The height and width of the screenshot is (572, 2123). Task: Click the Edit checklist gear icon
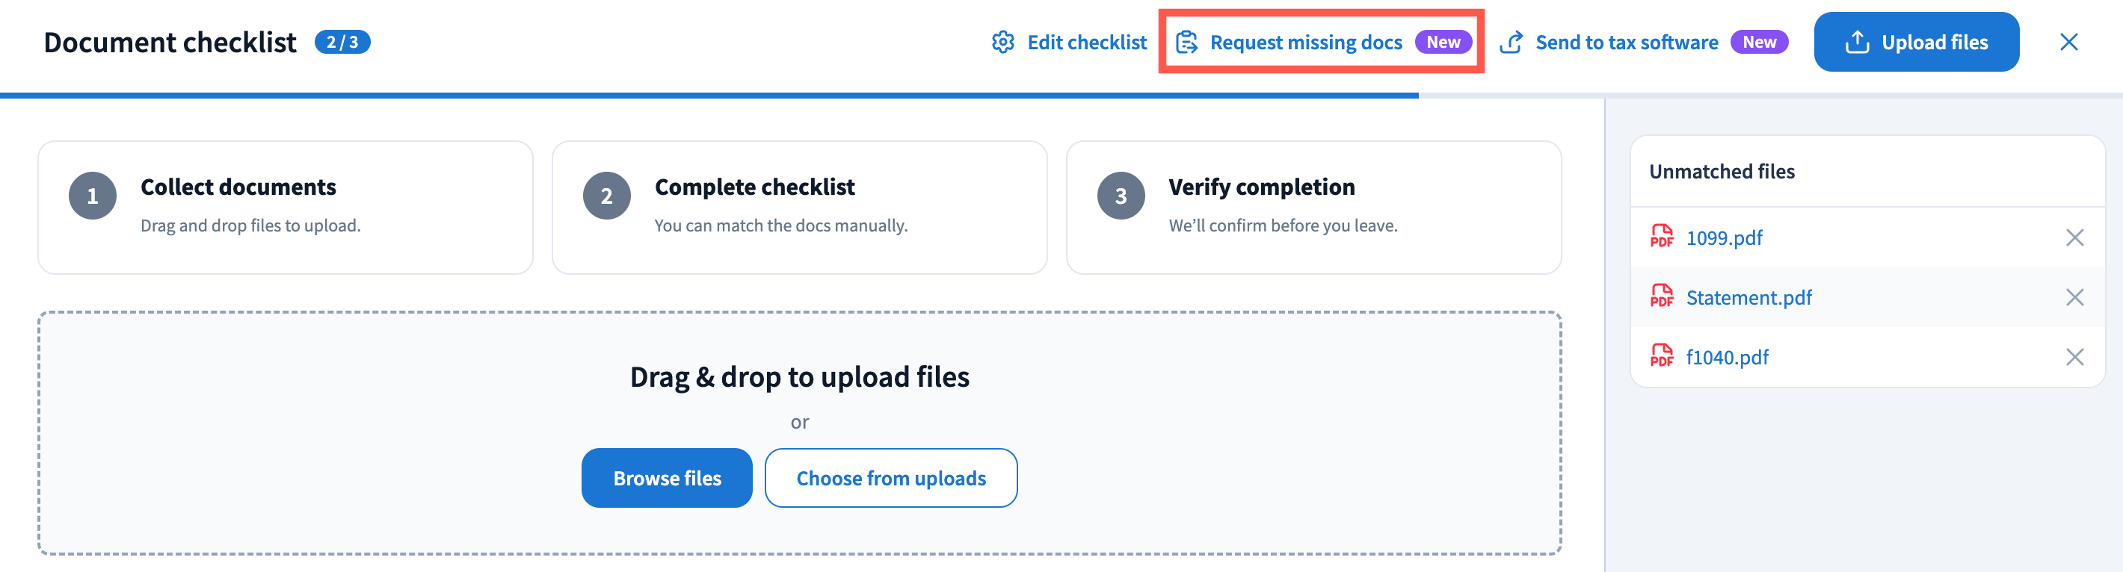click(x=1002, y=42)
